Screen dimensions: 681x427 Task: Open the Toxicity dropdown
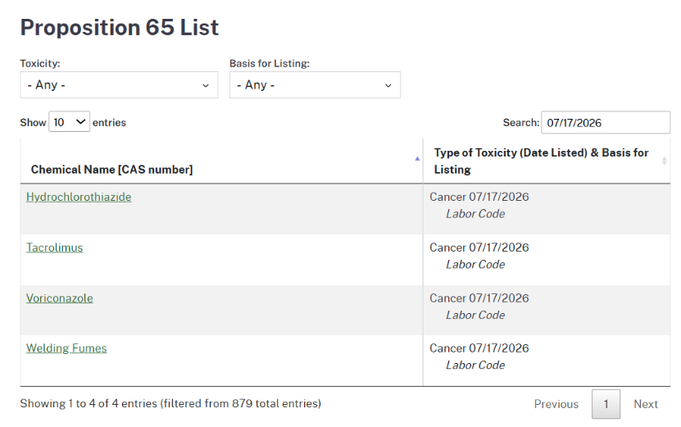pyautogui.click(x=119, y=85)
